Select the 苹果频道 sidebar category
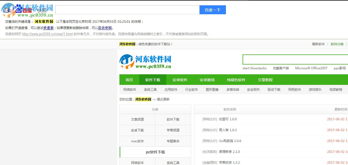 point(173,130)
